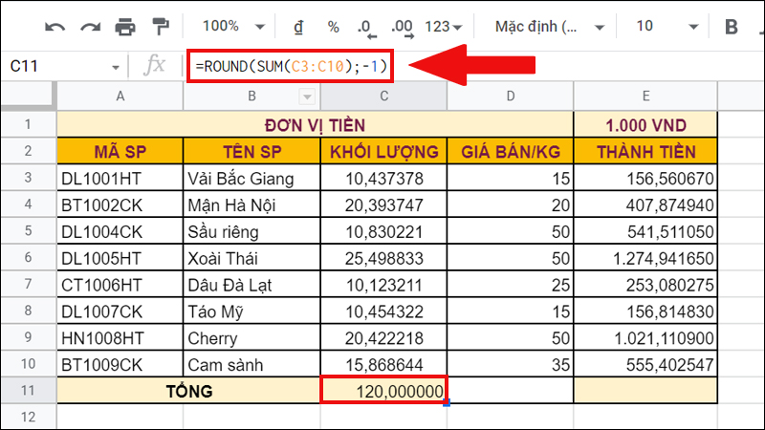Click the THÀNH TIỀN header cell

pos(645,151)
